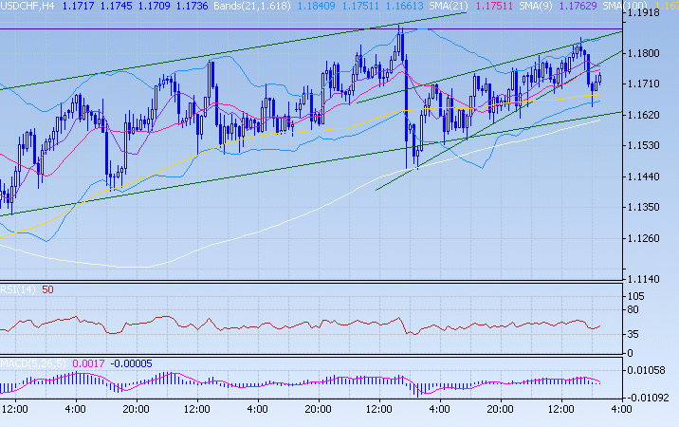The height and width of the screenshot is (427, 679).
Task: Click the 1.1530 price axis label
Action: (x=651, y=146)
